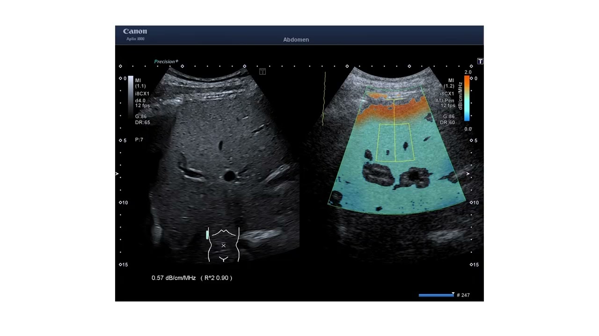
Task: Click the vertical dB/cm/MHz scale unit label
Action: tap(460, 96)
